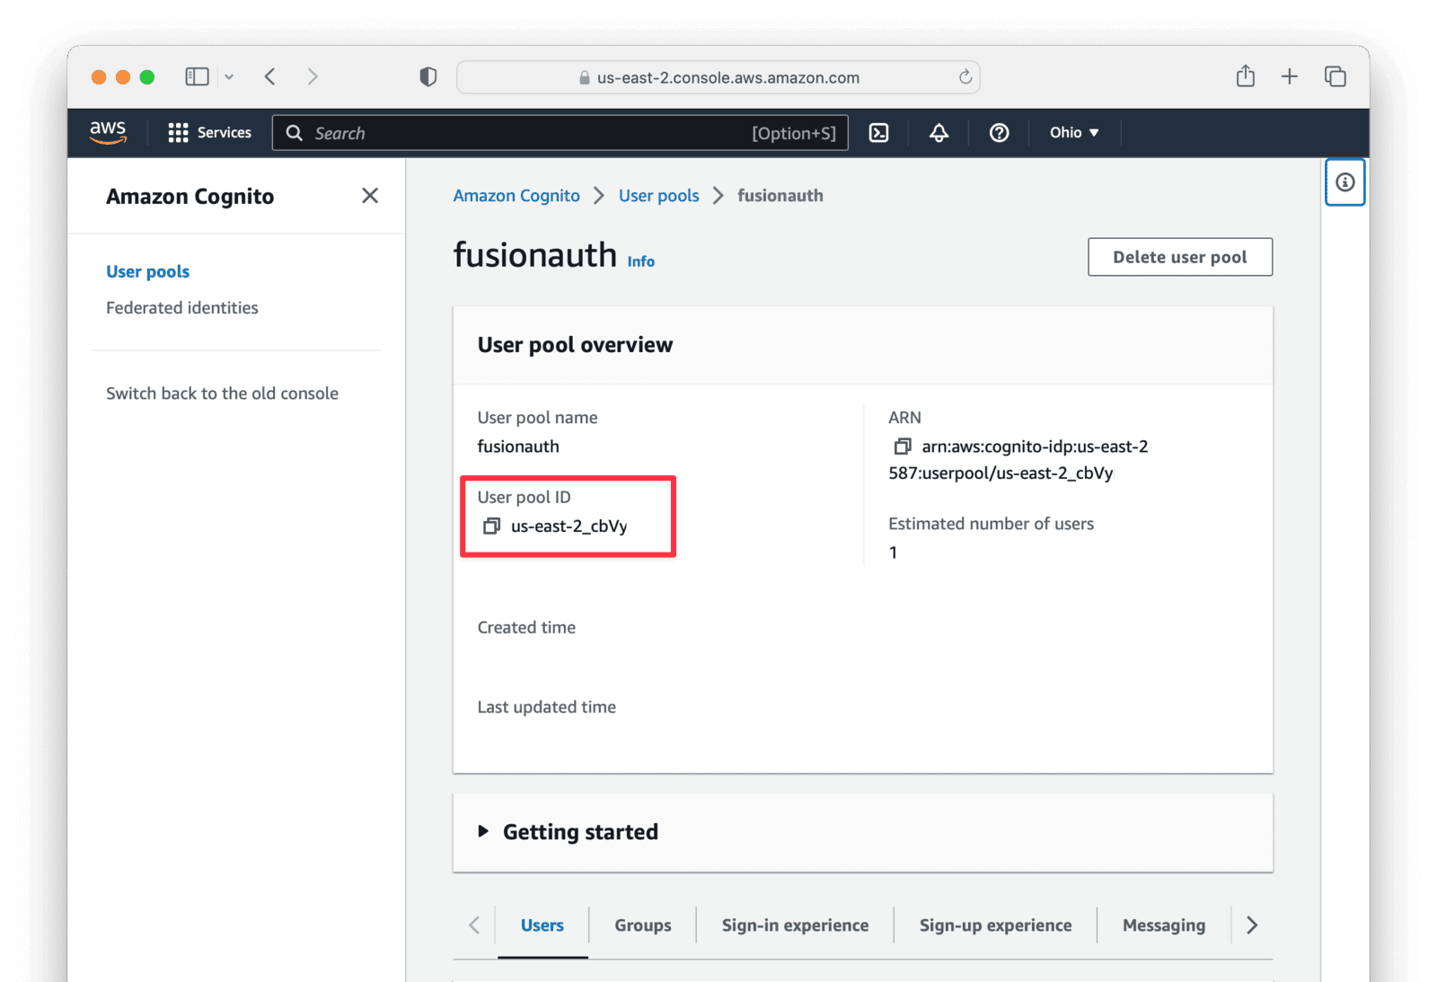Image resolution: width=1437 pixels, height=982 pixels.
Task: Open the Safari share menu
Action: tap(1245, 76)
